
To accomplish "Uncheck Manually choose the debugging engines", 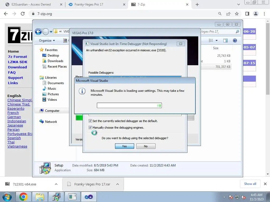I will [x=90, y=128].
